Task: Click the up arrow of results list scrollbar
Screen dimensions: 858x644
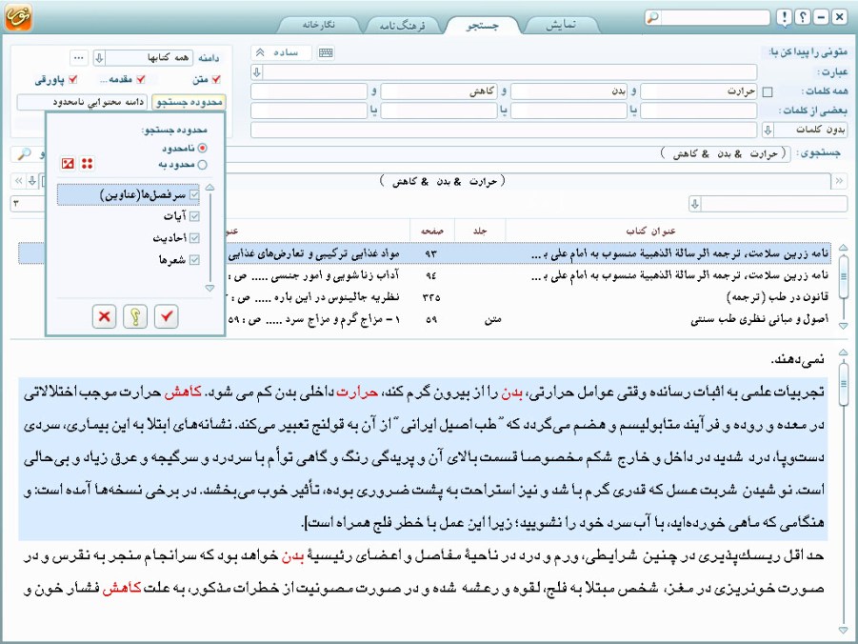Action: [x=843, y=248]
